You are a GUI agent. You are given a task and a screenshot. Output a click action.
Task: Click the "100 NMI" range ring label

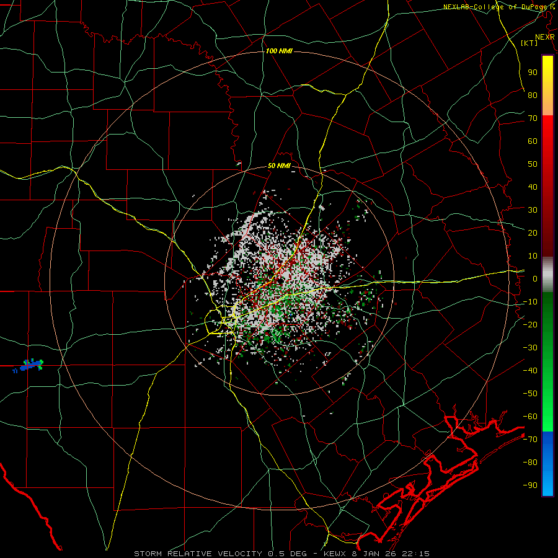pyautogui.click(x=279, y=51)
